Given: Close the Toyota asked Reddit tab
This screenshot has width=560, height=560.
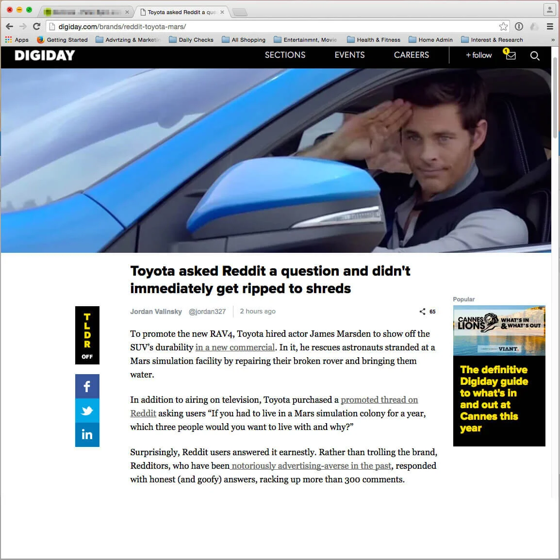Looking at the screenshot, I should [x=222, y=12].
